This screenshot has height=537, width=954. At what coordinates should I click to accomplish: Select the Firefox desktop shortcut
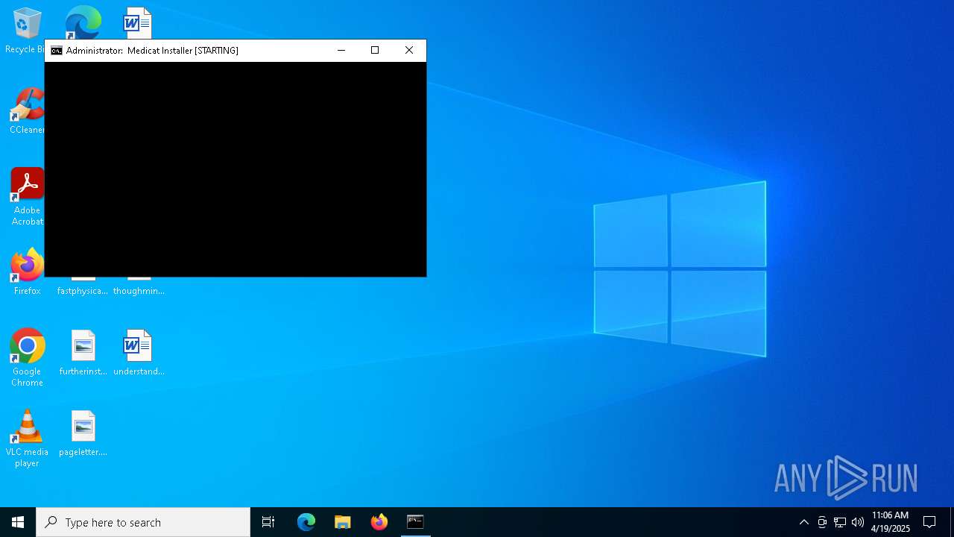(x=27, y=272)
